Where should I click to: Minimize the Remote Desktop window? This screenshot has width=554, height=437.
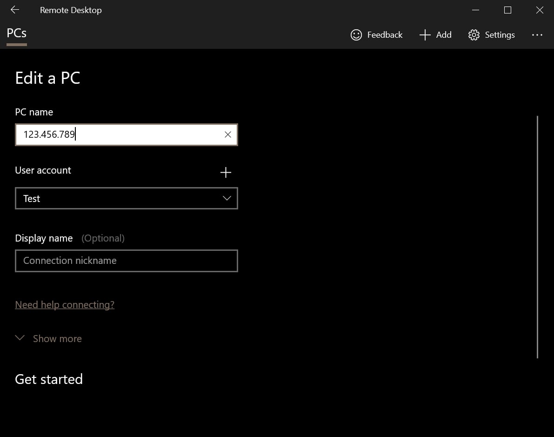pos(475,10)
